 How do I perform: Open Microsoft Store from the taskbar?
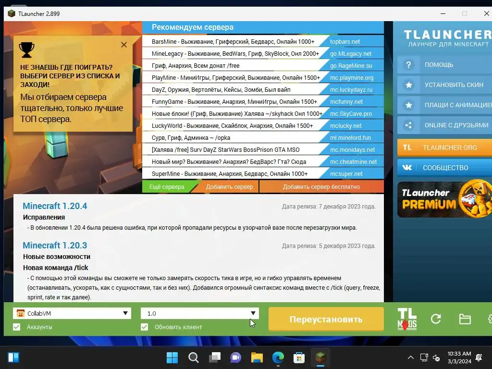click(299, 357)
